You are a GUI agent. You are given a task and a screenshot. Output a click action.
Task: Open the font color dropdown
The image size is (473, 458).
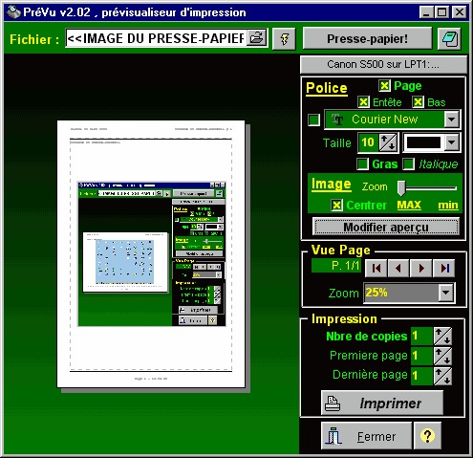(x=452, y=142)
